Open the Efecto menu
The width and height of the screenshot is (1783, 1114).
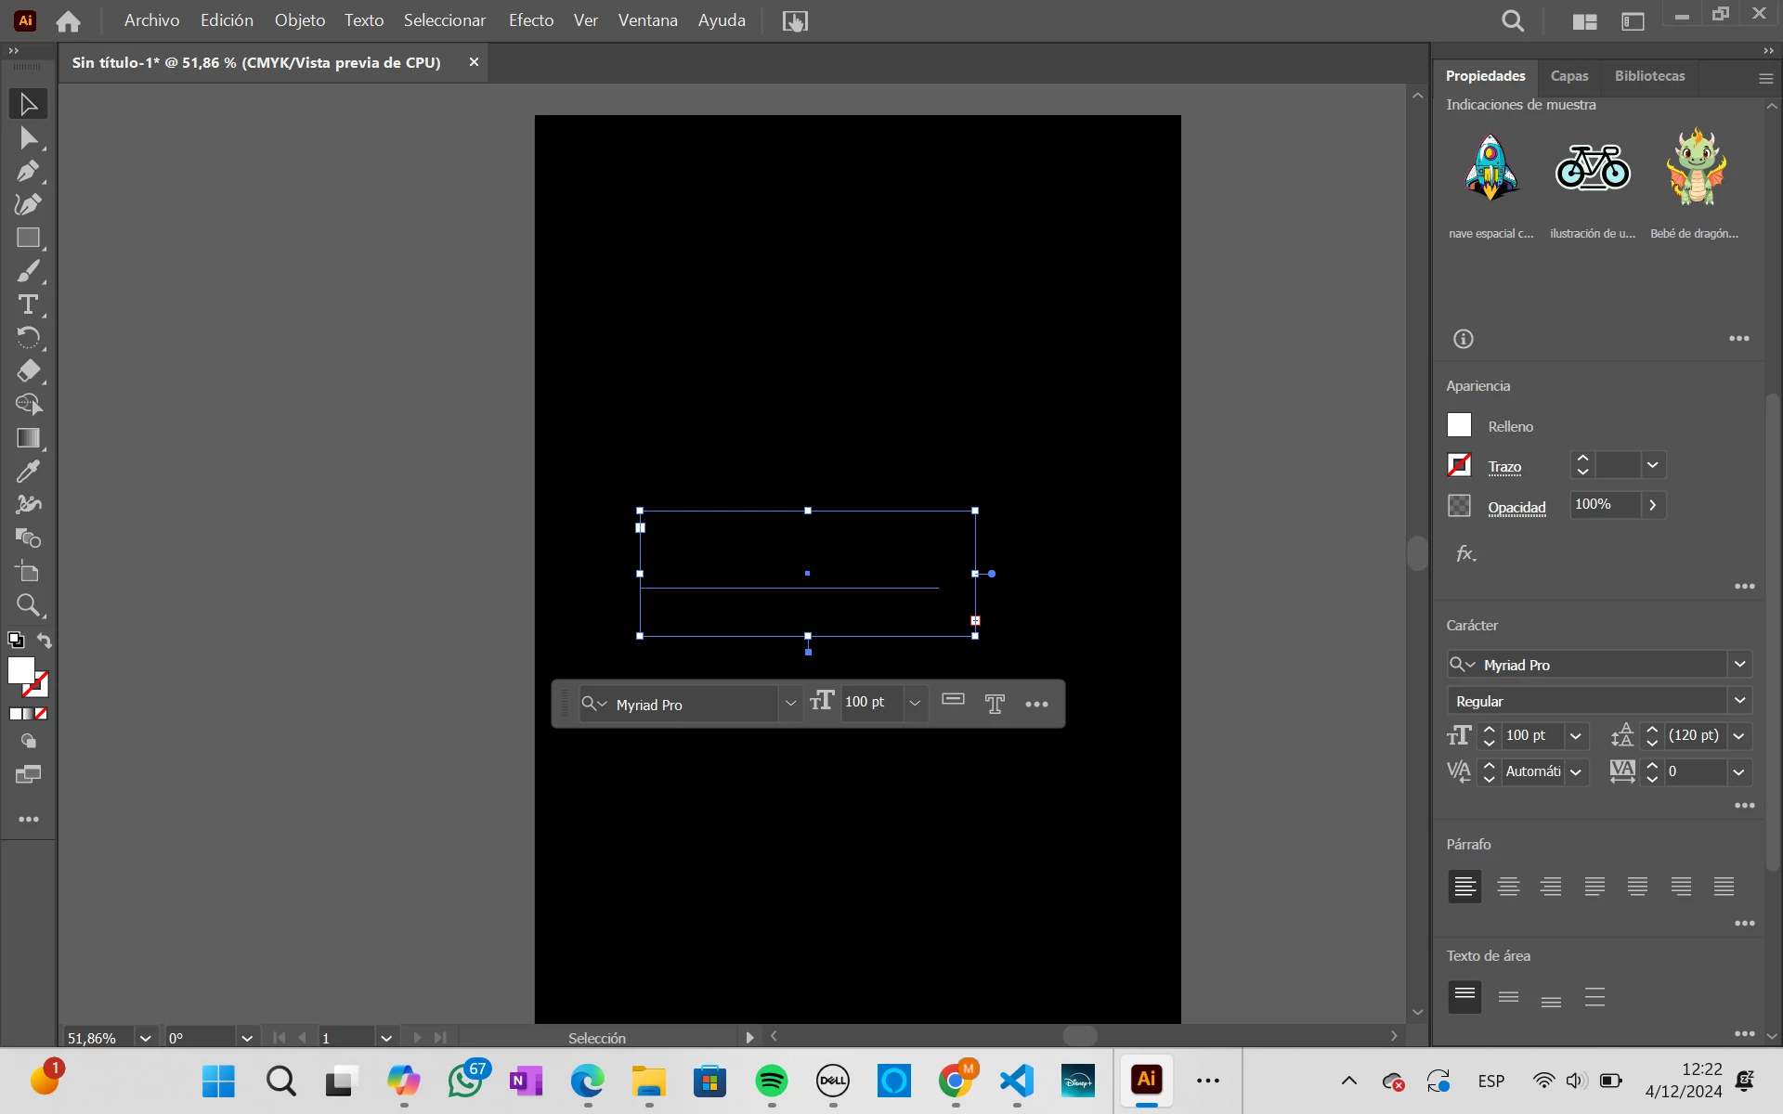tap(530, 20)
